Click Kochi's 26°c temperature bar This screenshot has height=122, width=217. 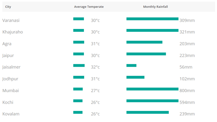pos(78,101)
